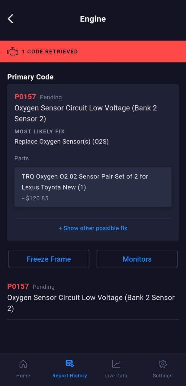Tap the Live Data chart icon
Viewport: 186px width, 386px height.
click(x=116, y=364)
